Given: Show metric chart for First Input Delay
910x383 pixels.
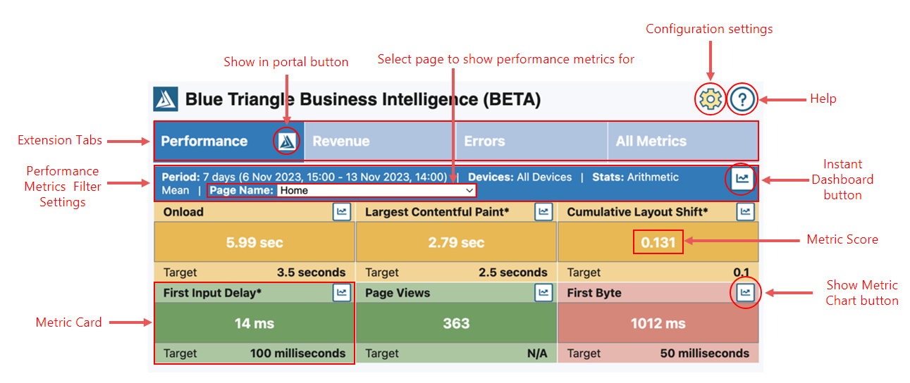Looking at the screenshot, I should tap(342, 292).
